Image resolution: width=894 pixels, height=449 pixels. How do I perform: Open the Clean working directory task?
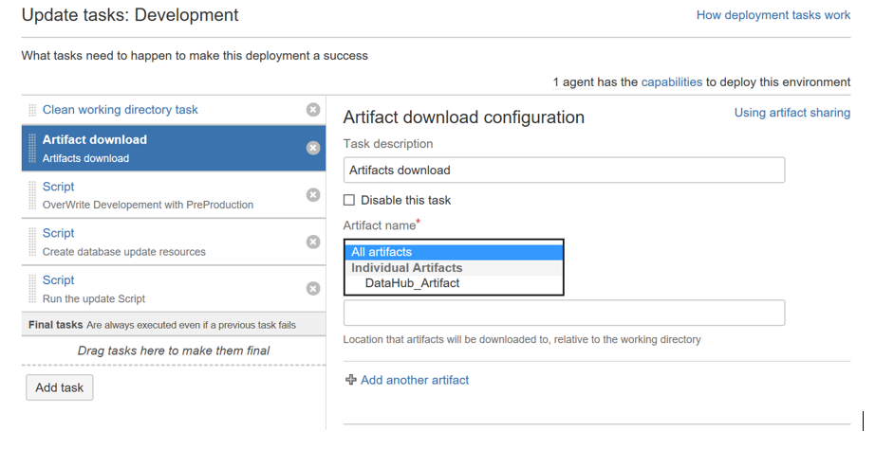[x=120, y=110]
